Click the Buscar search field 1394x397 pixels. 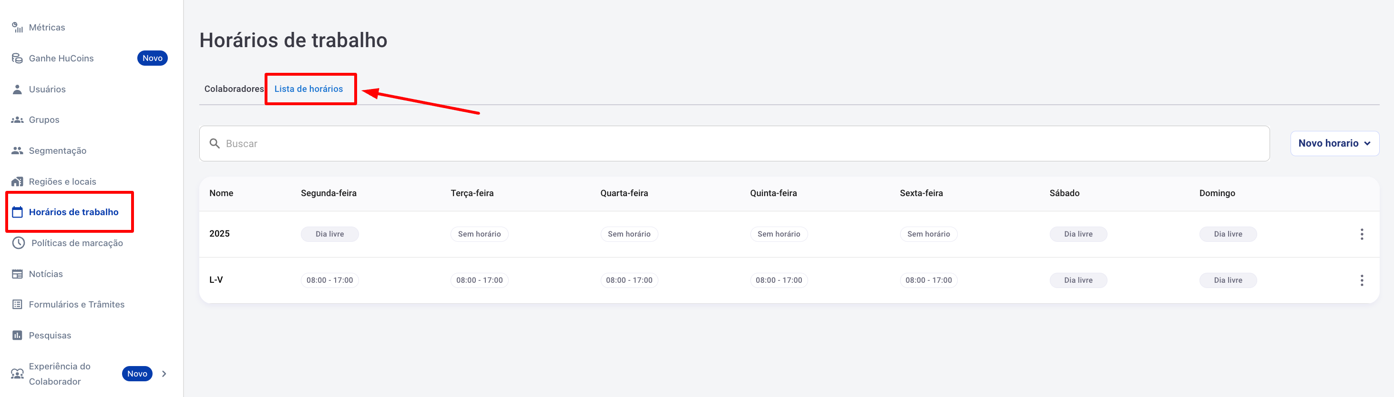coord(734,144)
